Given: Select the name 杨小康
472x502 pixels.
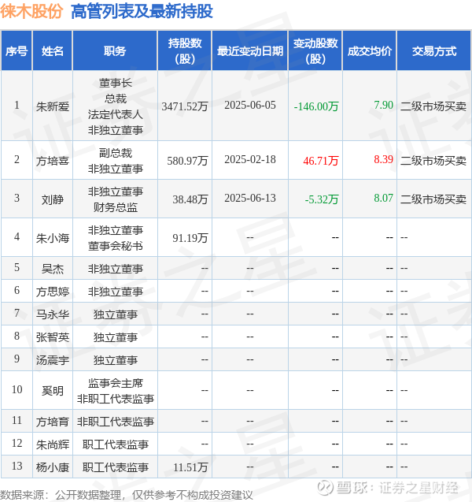Looking at the screenshot, I should click(53, 467).
